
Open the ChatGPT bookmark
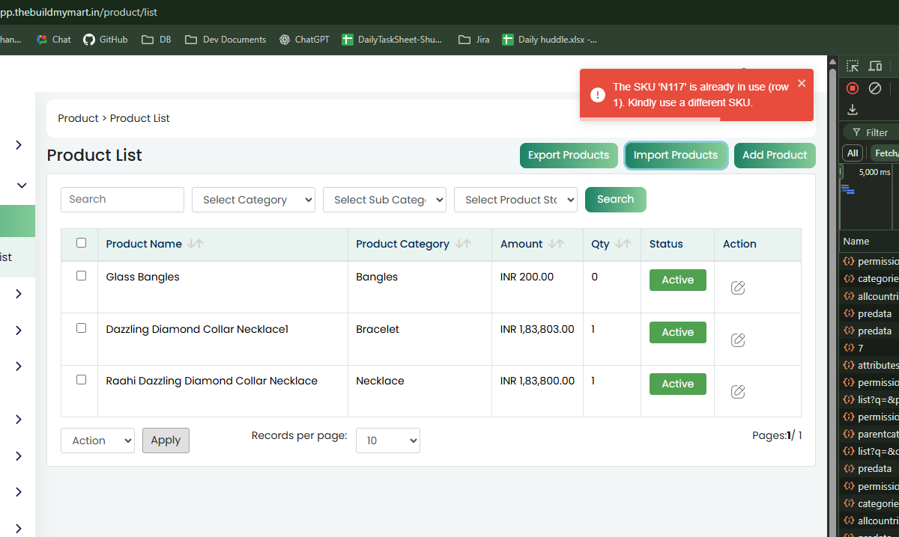pyautogui.click(x=304, y=40)
